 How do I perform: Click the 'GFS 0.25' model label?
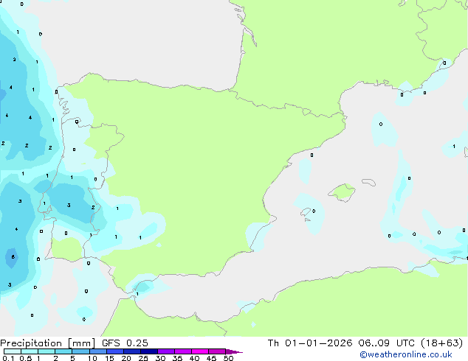coord(125,343)
